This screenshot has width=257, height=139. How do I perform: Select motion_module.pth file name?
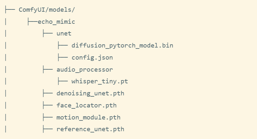point(88,118)
